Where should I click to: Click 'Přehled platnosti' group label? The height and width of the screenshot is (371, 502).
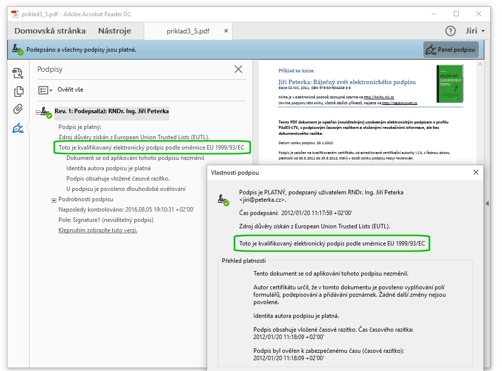[x=244, y=261]
